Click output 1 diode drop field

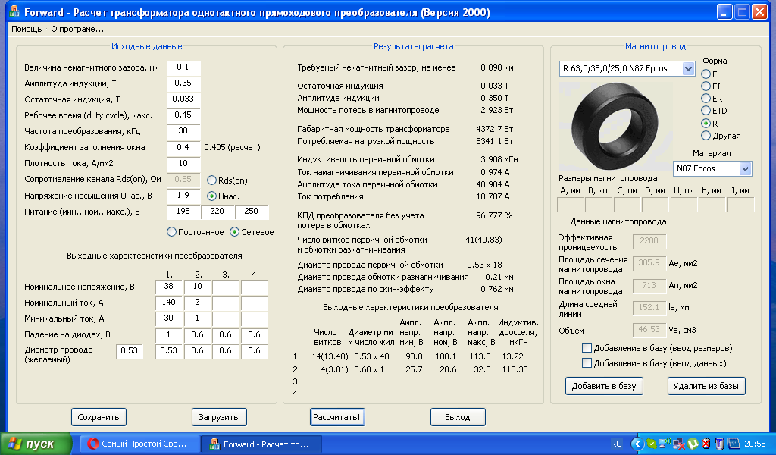pyautogui.click(x=169, y=335)
